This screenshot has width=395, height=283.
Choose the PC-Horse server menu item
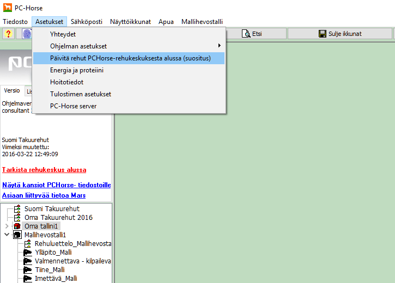(x=129, y=106)
